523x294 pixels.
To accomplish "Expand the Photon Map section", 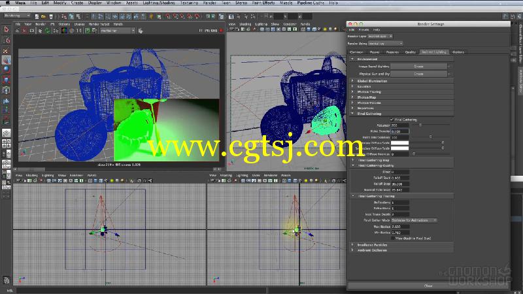I will [352, 97].
